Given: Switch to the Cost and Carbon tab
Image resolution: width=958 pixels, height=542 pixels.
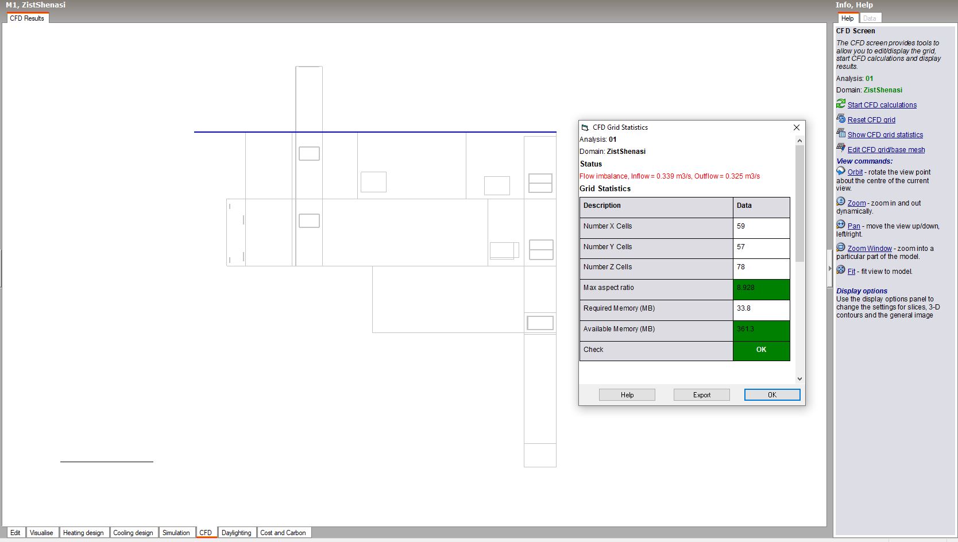Looking at the screenshot, I should pyautogui.click(x=283, y=533).
